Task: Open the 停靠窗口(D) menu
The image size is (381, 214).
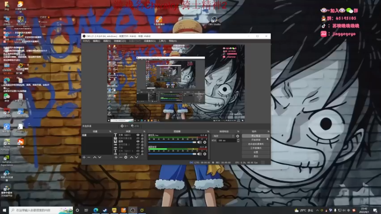Action: point(120,41)
